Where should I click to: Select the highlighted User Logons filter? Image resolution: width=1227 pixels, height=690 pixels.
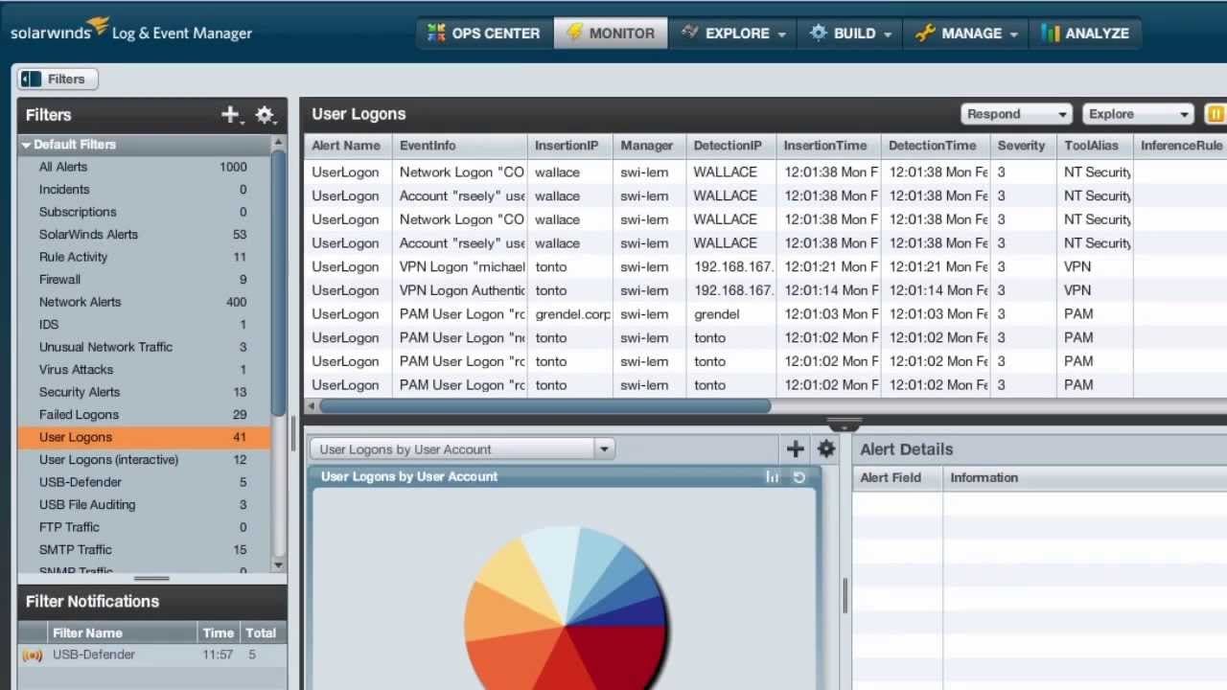(144, 437)
